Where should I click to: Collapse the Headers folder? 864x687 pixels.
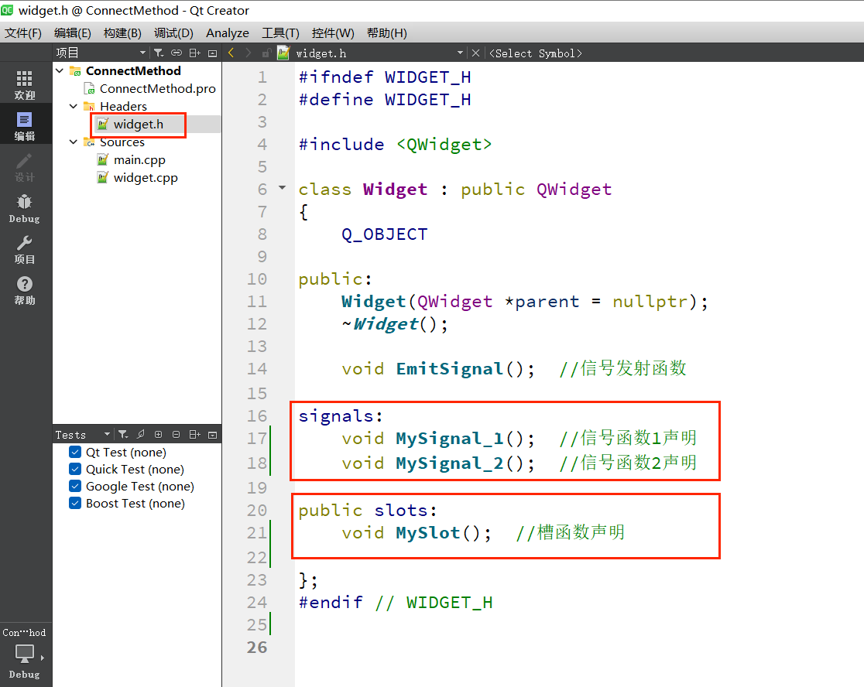74,106
